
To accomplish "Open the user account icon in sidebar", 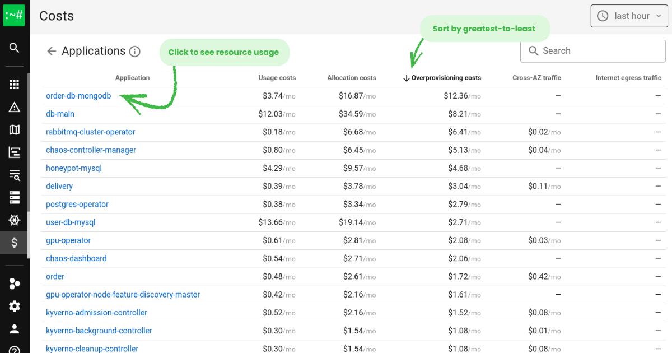I will (x=15, y=329).
